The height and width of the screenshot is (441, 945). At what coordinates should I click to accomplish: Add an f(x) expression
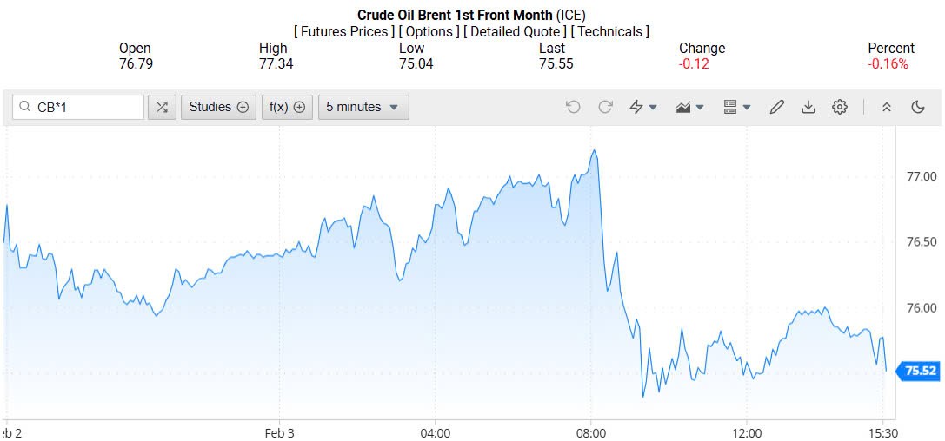287,107
